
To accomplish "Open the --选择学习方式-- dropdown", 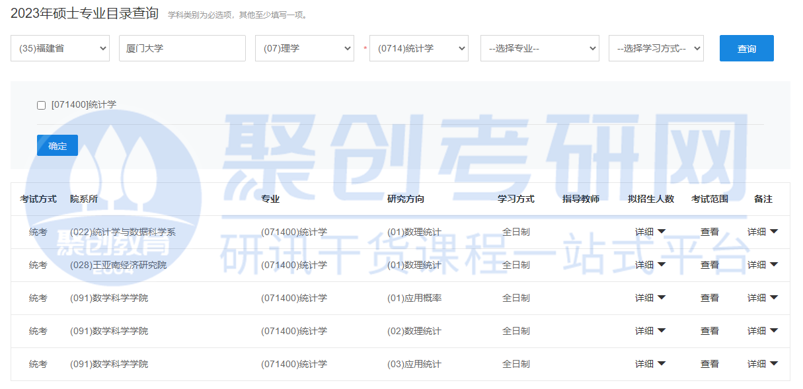I will 656,48.
